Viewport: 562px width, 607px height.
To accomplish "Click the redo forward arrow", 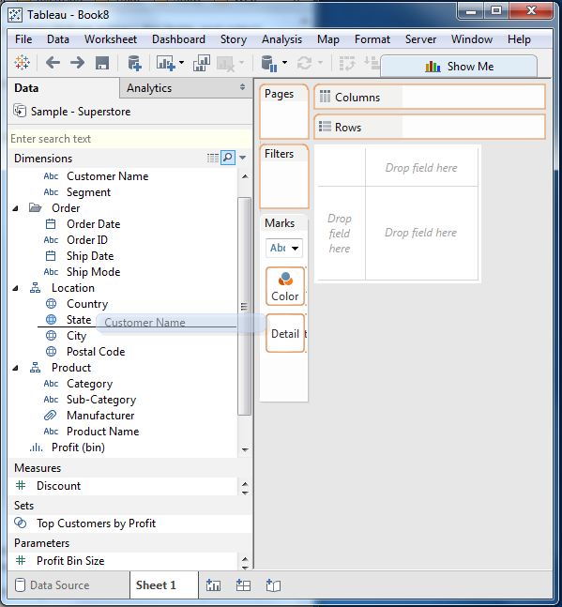I will tap(78, 62).
